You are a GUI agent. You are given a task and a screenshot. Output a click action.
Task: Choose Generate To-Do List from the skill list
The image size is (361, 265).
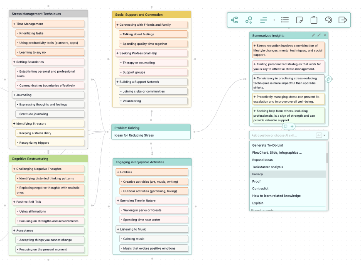pos(267,145)
